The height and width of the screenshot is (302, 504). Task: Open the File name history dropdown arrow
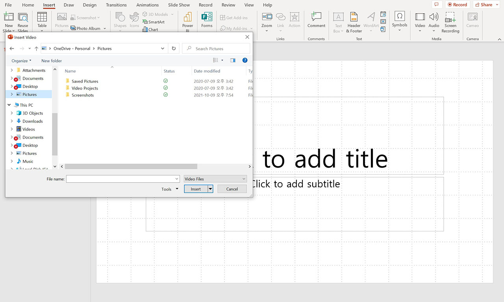click(x=177, y=179)
